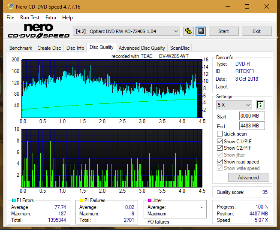280x230 pixels.
Task: Click the disc type DVD-R text
Action: 243,64
